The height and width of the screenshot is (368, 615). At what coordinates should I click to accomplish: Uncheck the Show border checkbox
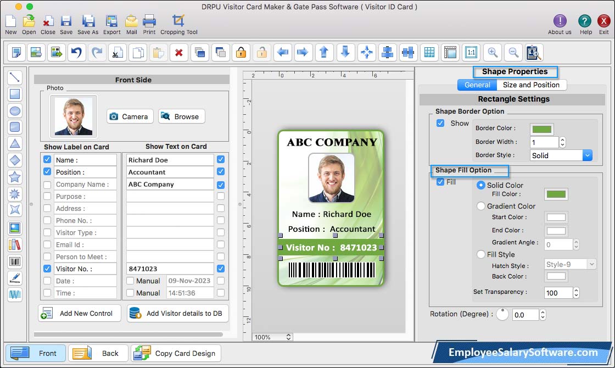pyautogui.click(x=440, y=123)
